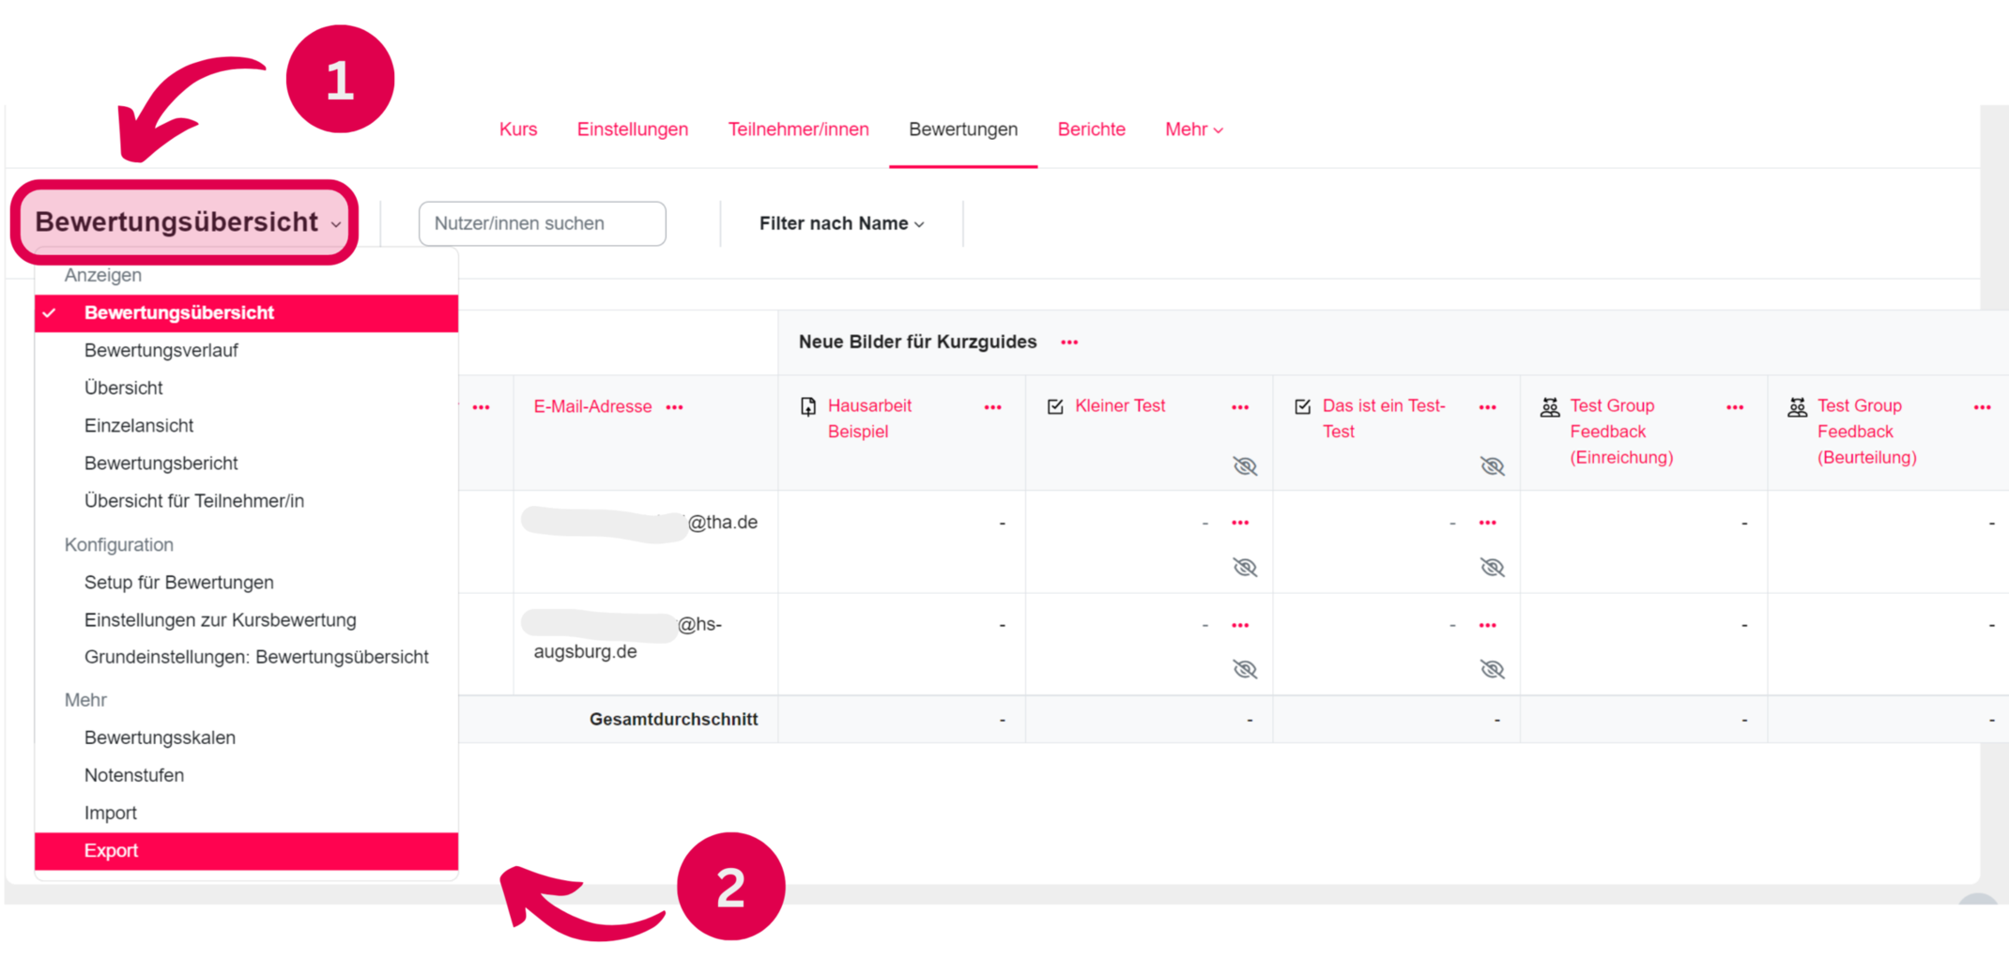Open actions menu for Kleiner Test column
This screenshot has height=974, width=2009.
(1240, 407)
